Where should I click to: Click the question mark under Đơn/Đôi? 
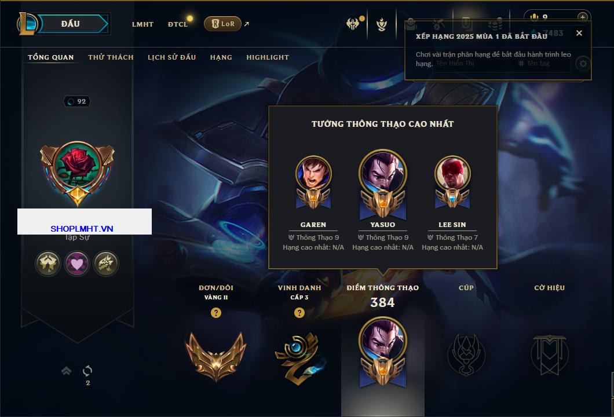pos(215,312)
